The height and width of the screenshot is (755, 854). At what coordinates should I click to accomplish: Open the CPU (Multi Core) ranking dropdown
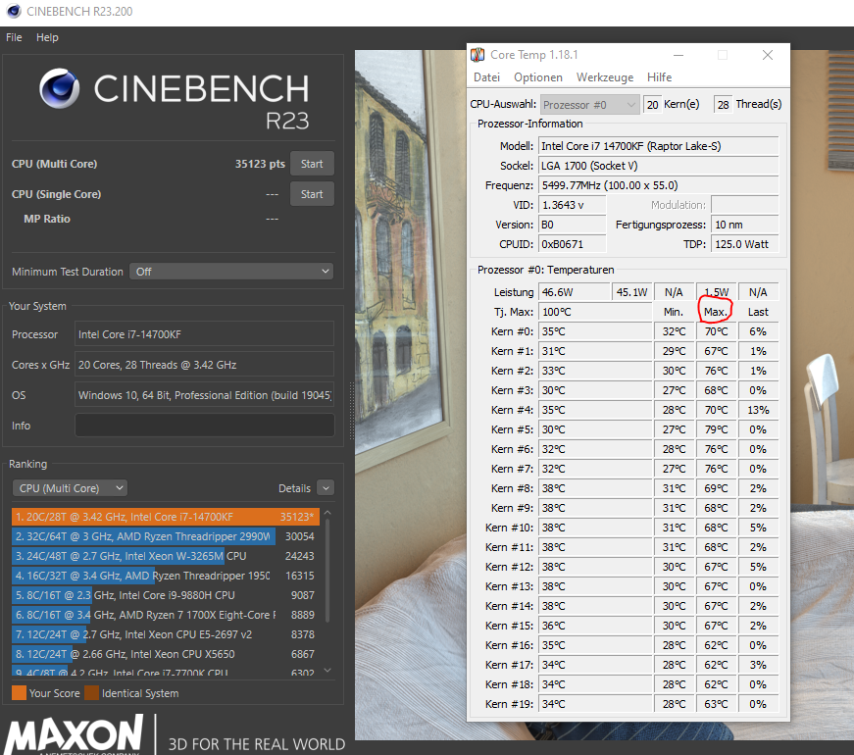pos(70,488)
